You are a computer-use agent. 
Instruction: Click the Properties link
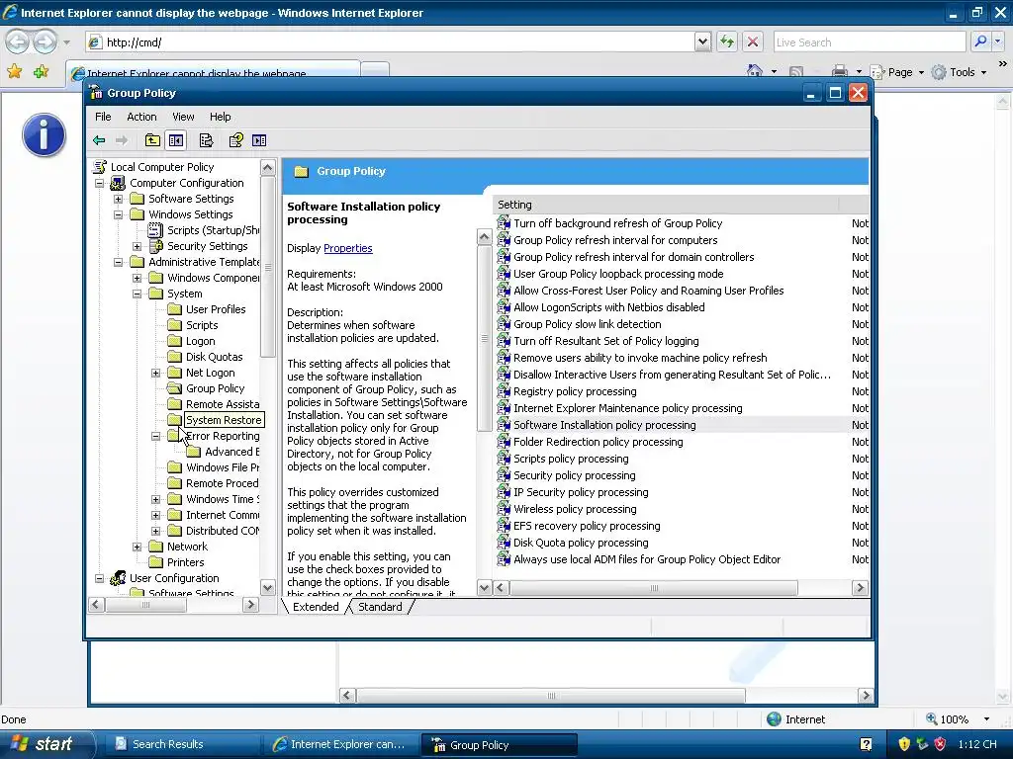pyautogui.click(x=347, y=248)
